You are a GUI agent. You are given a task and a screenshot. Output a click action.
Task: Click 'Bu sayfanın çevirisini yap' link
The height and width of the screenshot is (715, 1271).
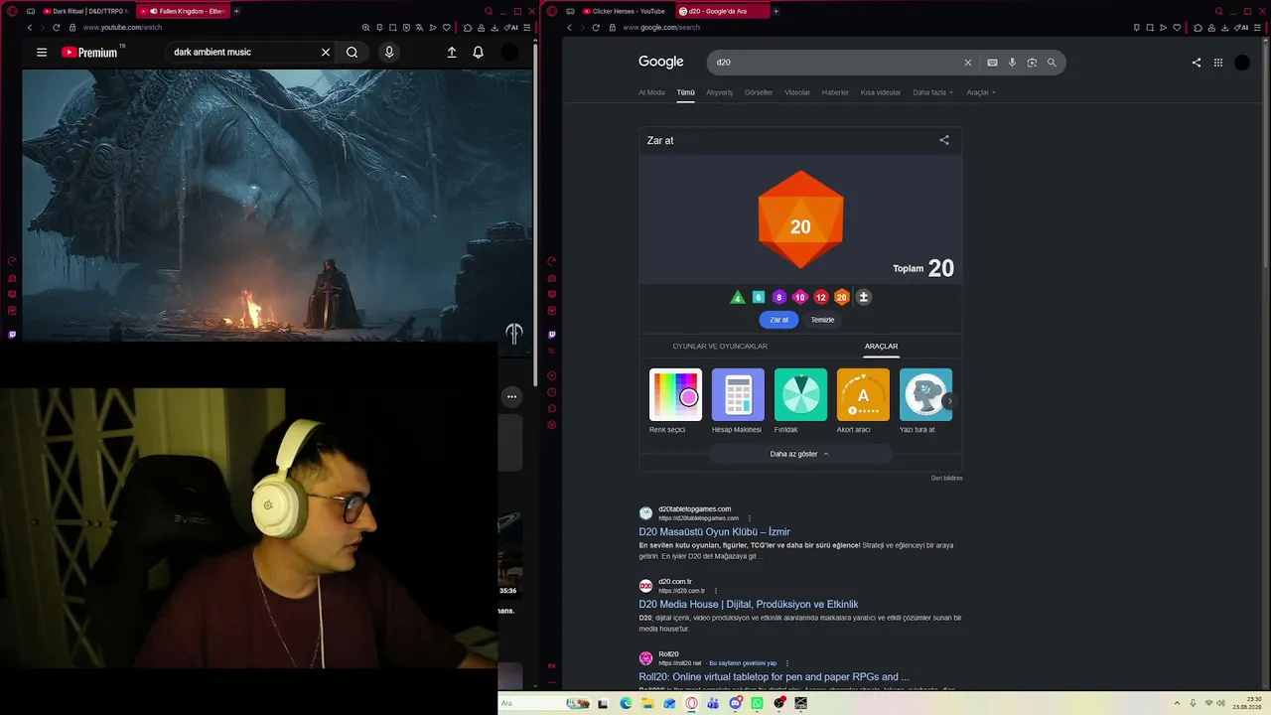click(743, 663)
